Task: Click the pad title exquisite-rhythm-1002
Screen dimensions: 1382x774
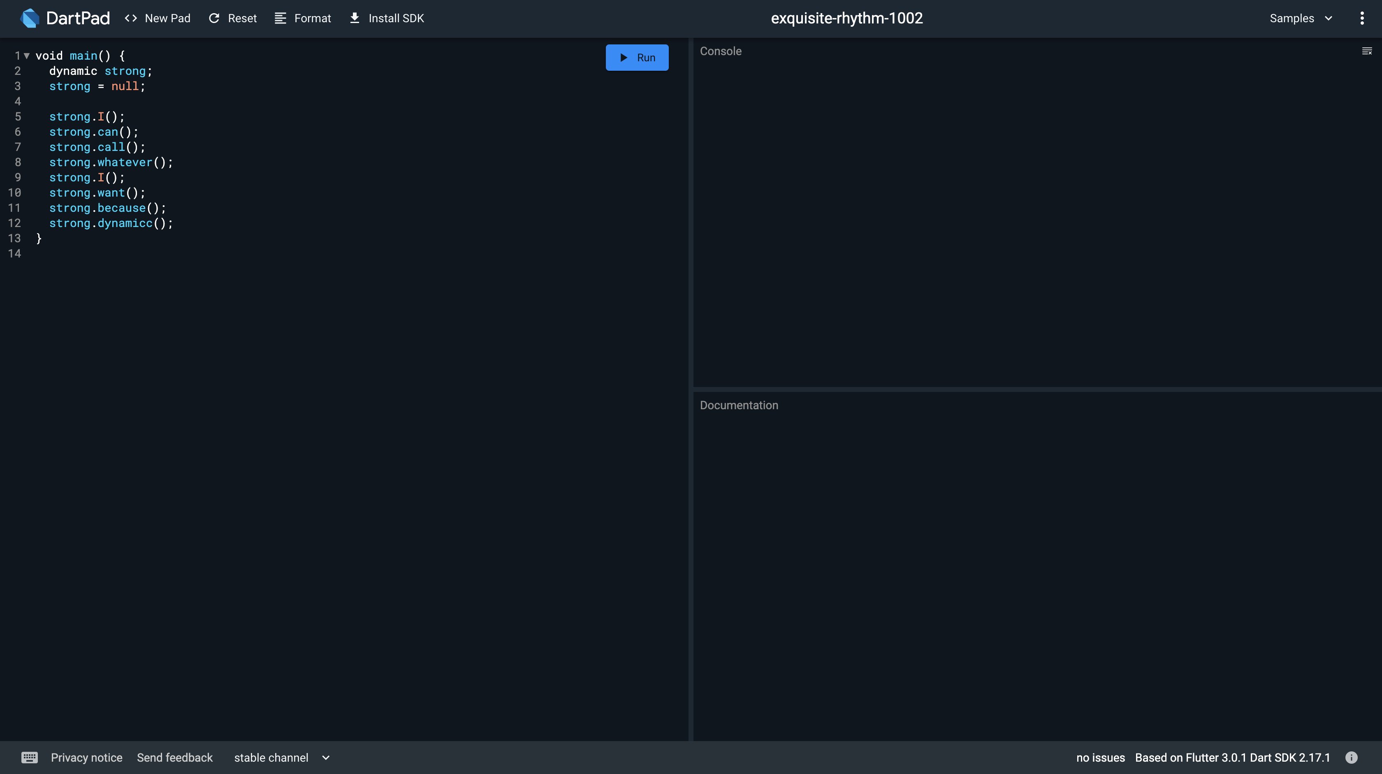Action: coord(846,18)
